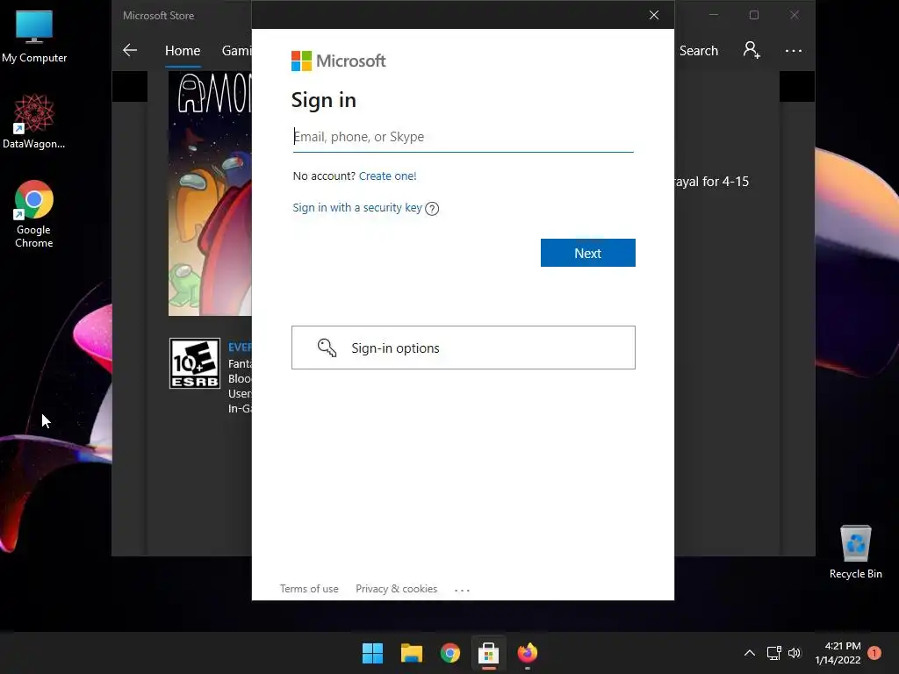Open Recycle Bin on desktop
The image size is (899, 674).
tap(855, 552)
